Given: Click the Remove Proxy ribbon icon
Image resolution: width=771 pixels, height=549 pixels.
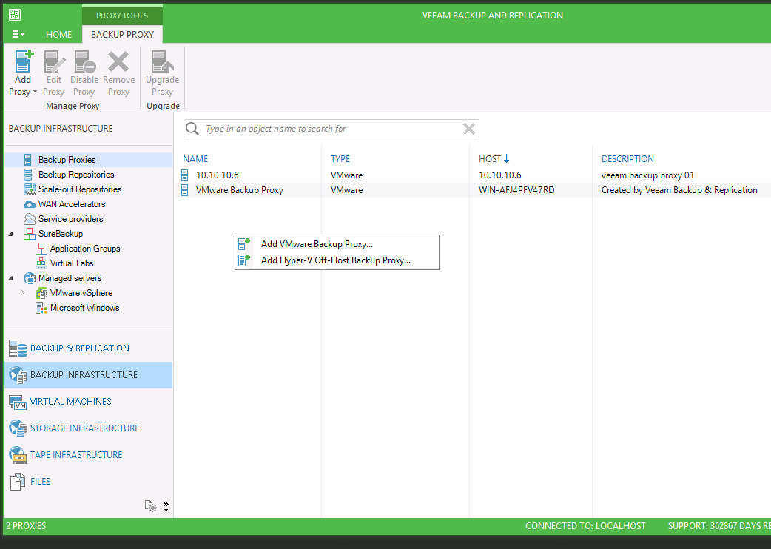Looking at the screenshot, I should pyautogui.click(x=118, y=61).
